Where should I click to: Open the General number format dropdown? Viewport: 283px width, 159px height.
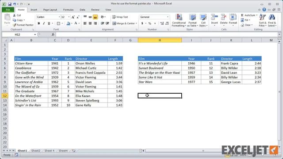(x=168, y=17)
